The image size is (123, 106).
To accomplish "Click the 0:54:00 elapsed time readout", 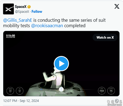I will coord(11,36).
